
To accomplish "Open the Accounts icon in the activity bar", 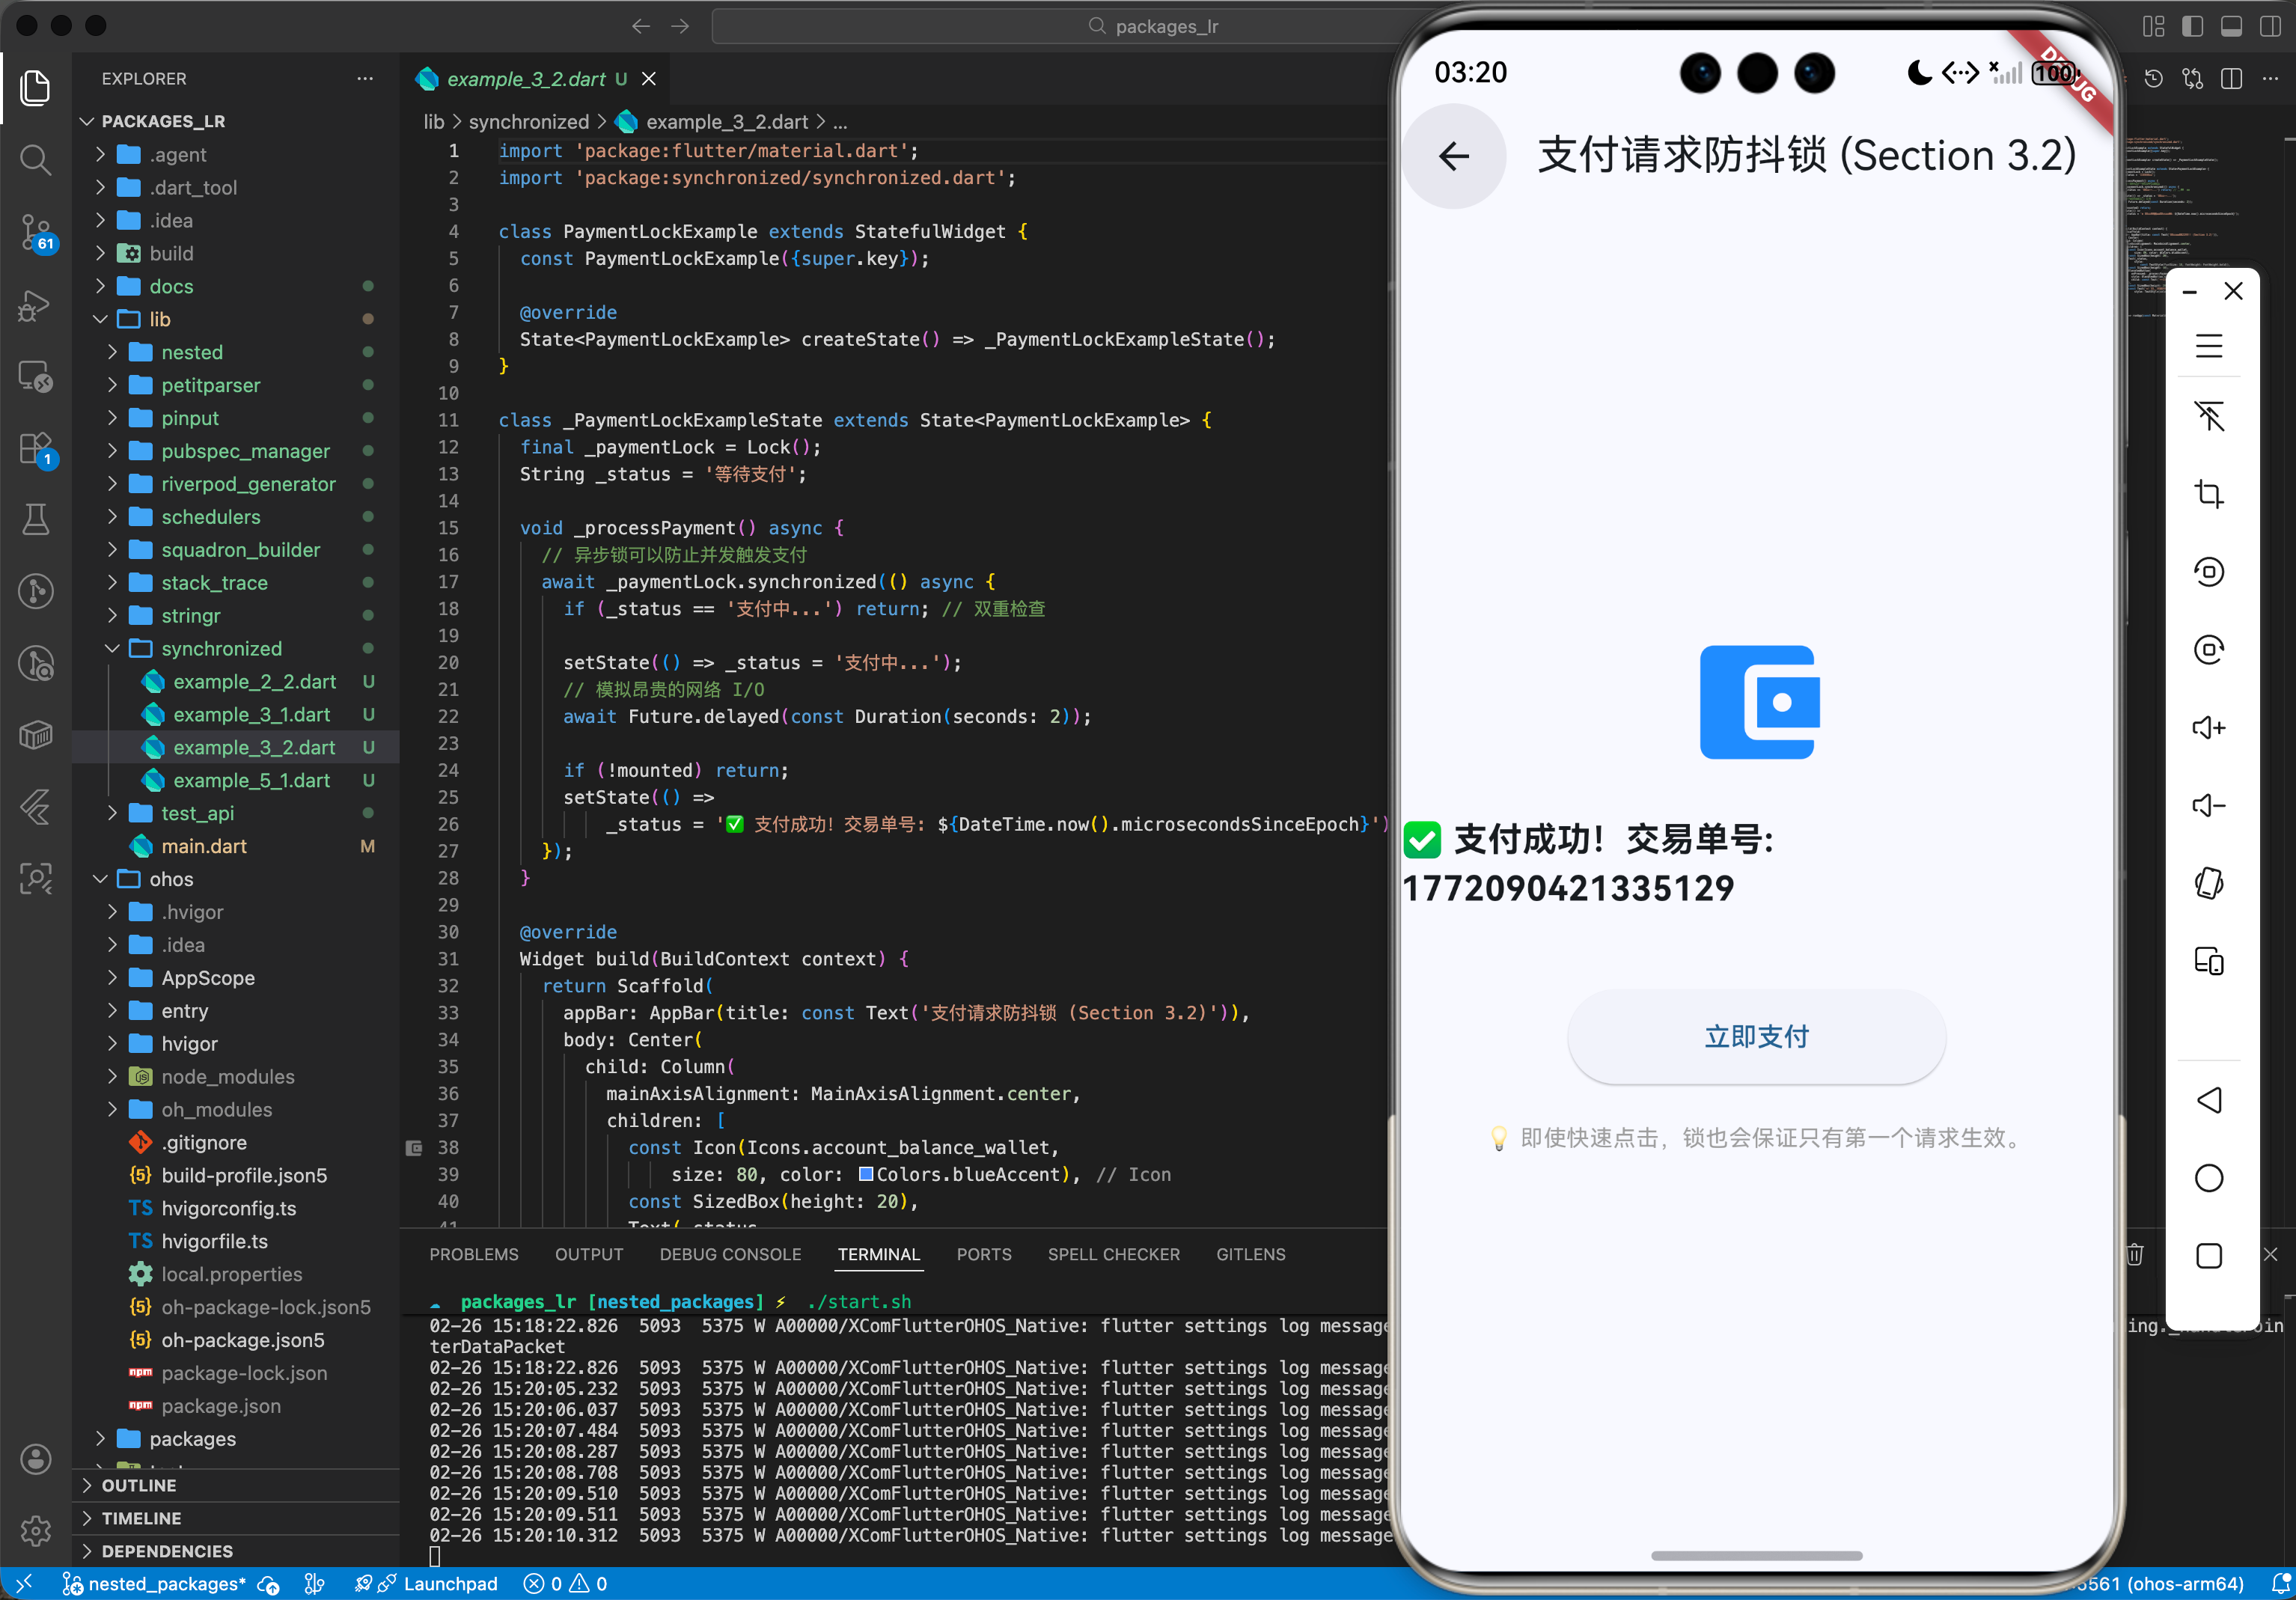I will (36, 1459).
